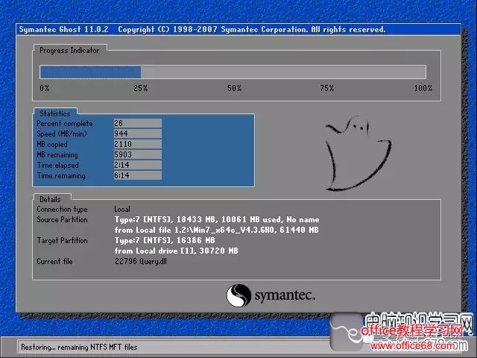Click the current file '22796 Query.dll'
477x358 pixels.
(141, 261)
